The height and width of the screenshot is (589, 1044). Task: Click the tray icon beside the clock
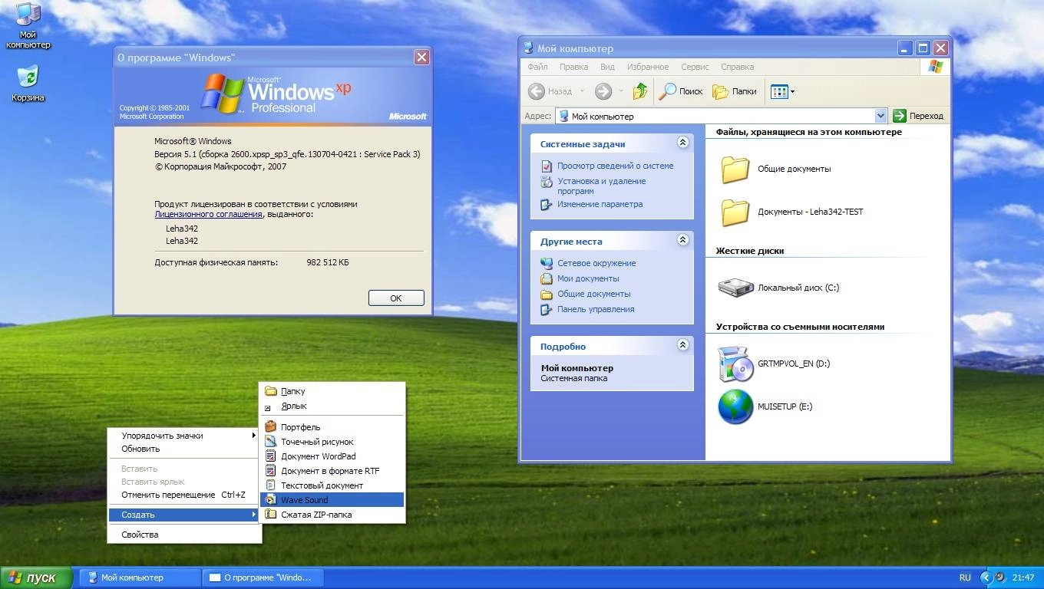[x=1000, y=577]
